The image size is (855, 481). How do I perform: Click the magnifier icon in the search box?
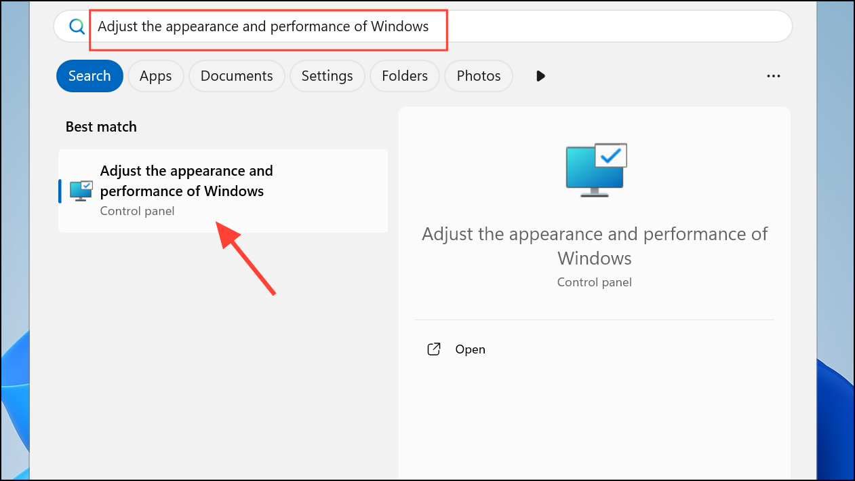(x=77, y=26)
